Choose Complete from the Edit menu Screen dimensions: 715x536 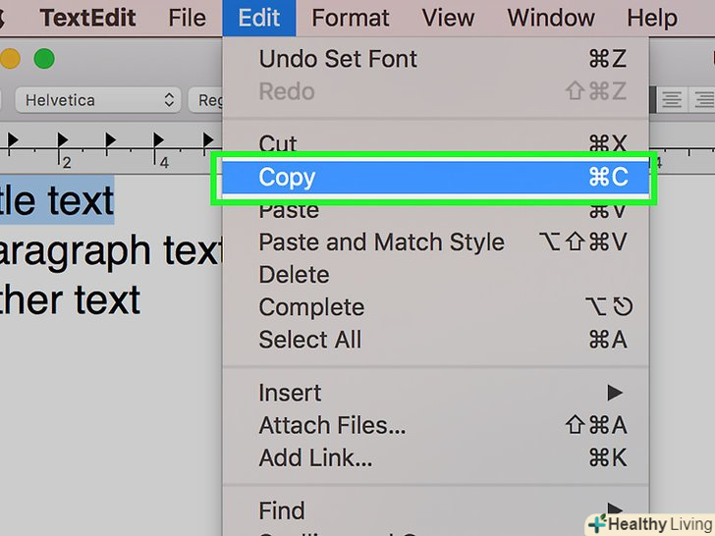click(435, 307)
